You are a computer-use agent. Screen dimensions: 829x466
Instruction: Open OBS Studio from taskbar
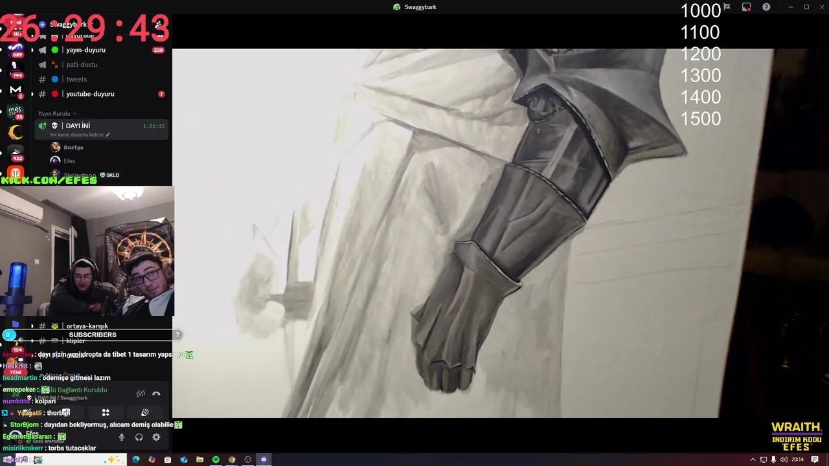click(x=247, y=460)
